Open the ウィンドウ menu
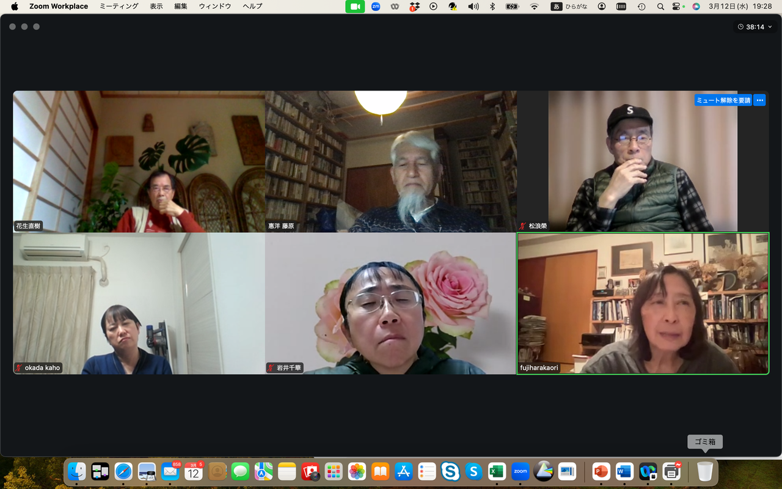782x489 pixels. tap(215, 6)
